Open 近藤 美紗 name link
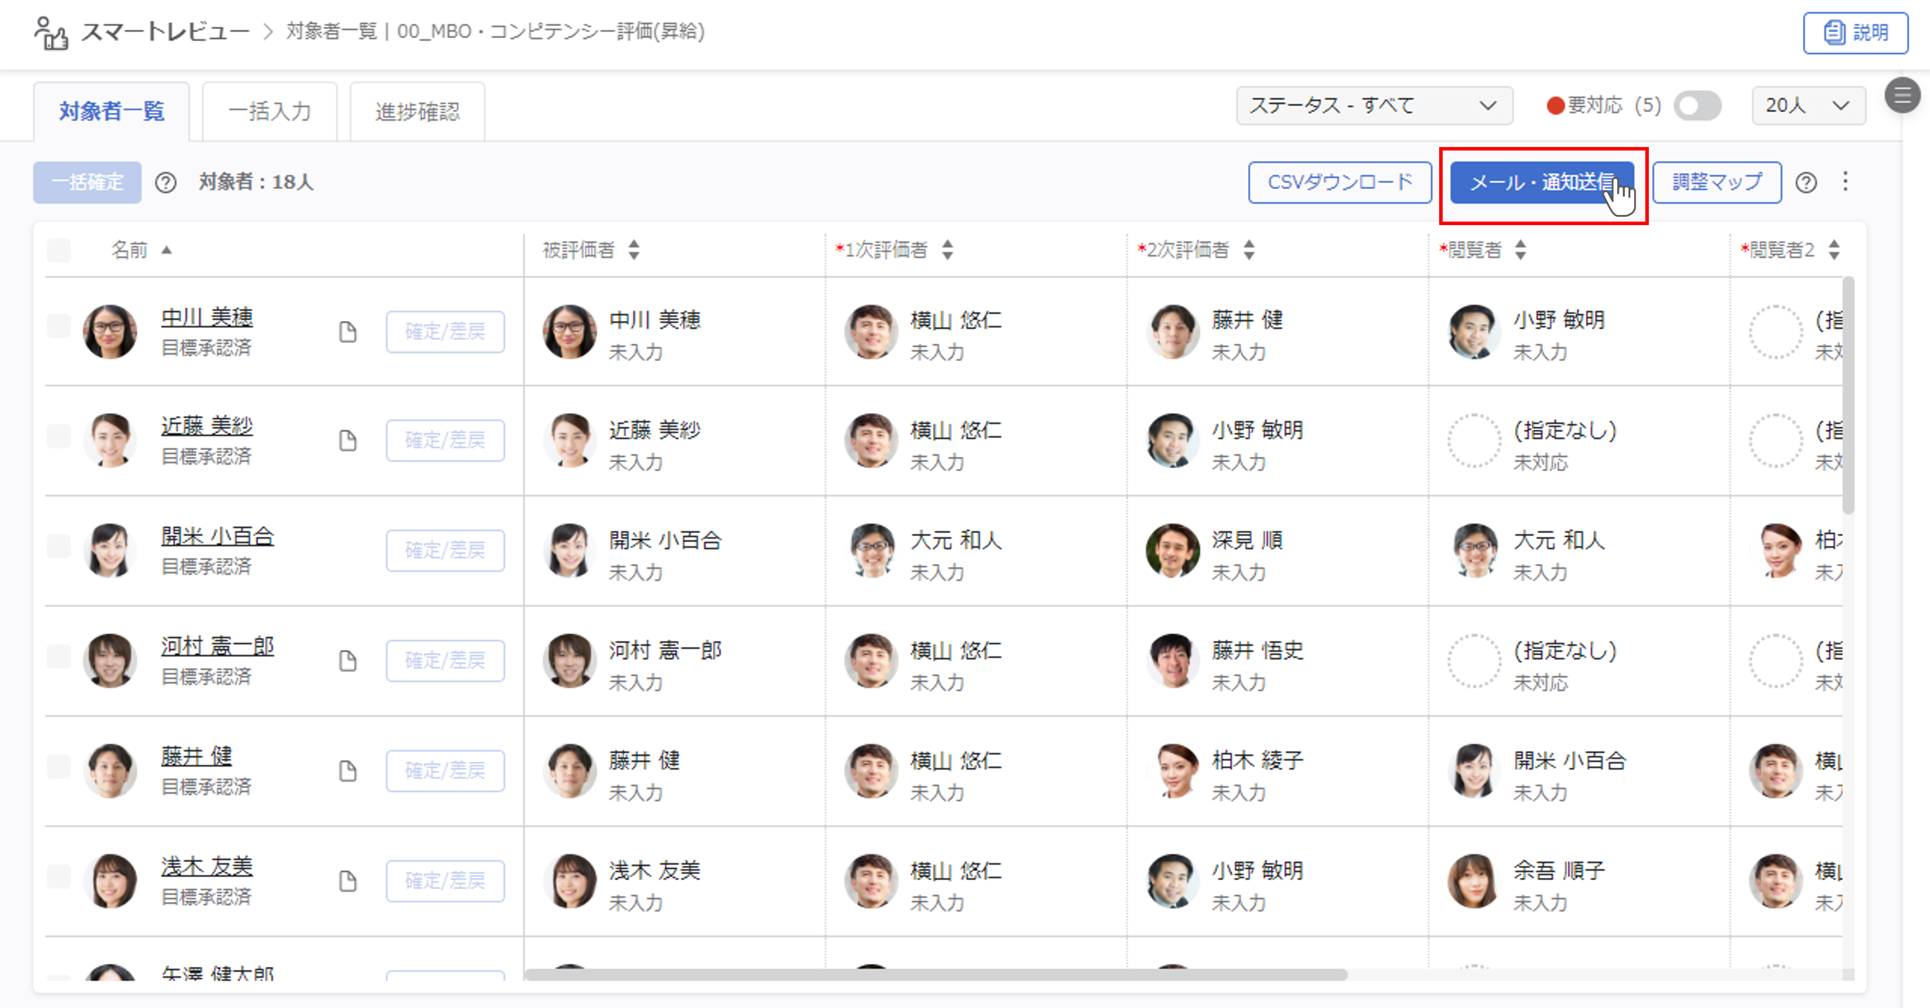This screenshot has width=1930, height=1008. point(207,427)
